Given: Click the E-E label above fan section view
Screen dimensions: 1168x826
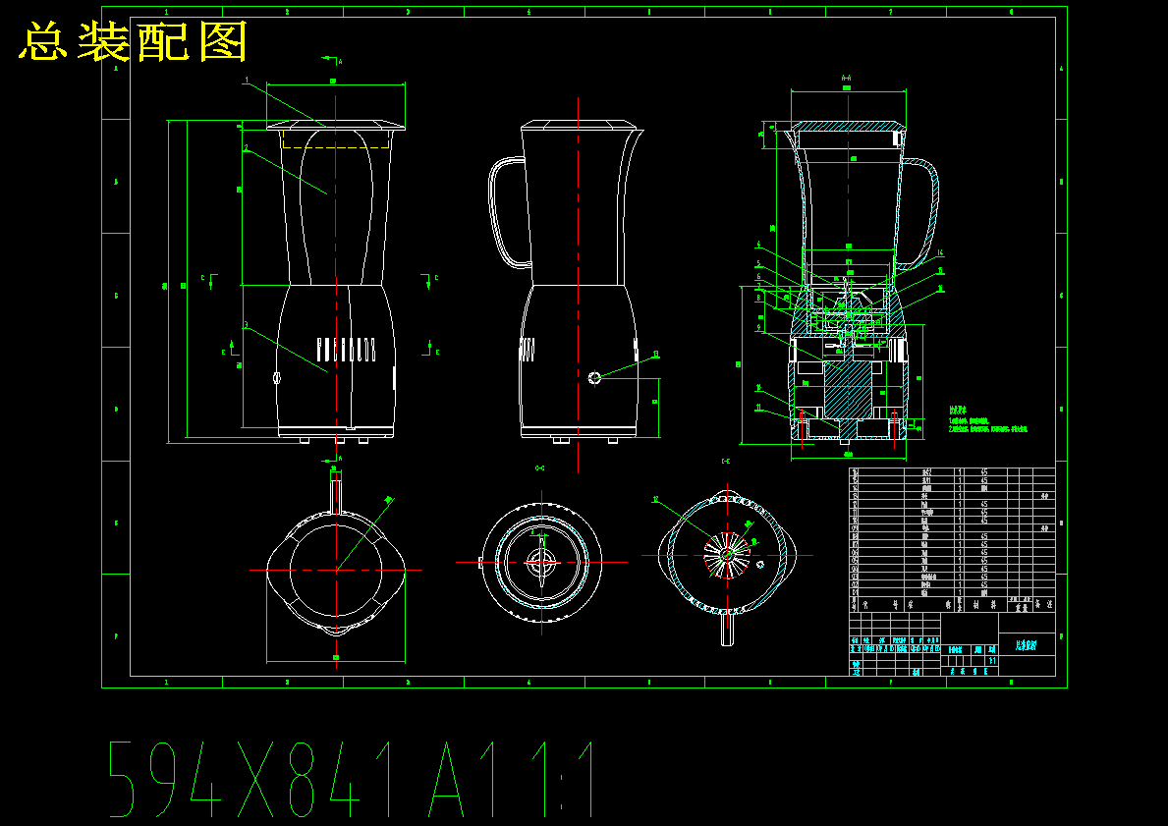Looking at the screenshot, I should [x=726, y=462].
